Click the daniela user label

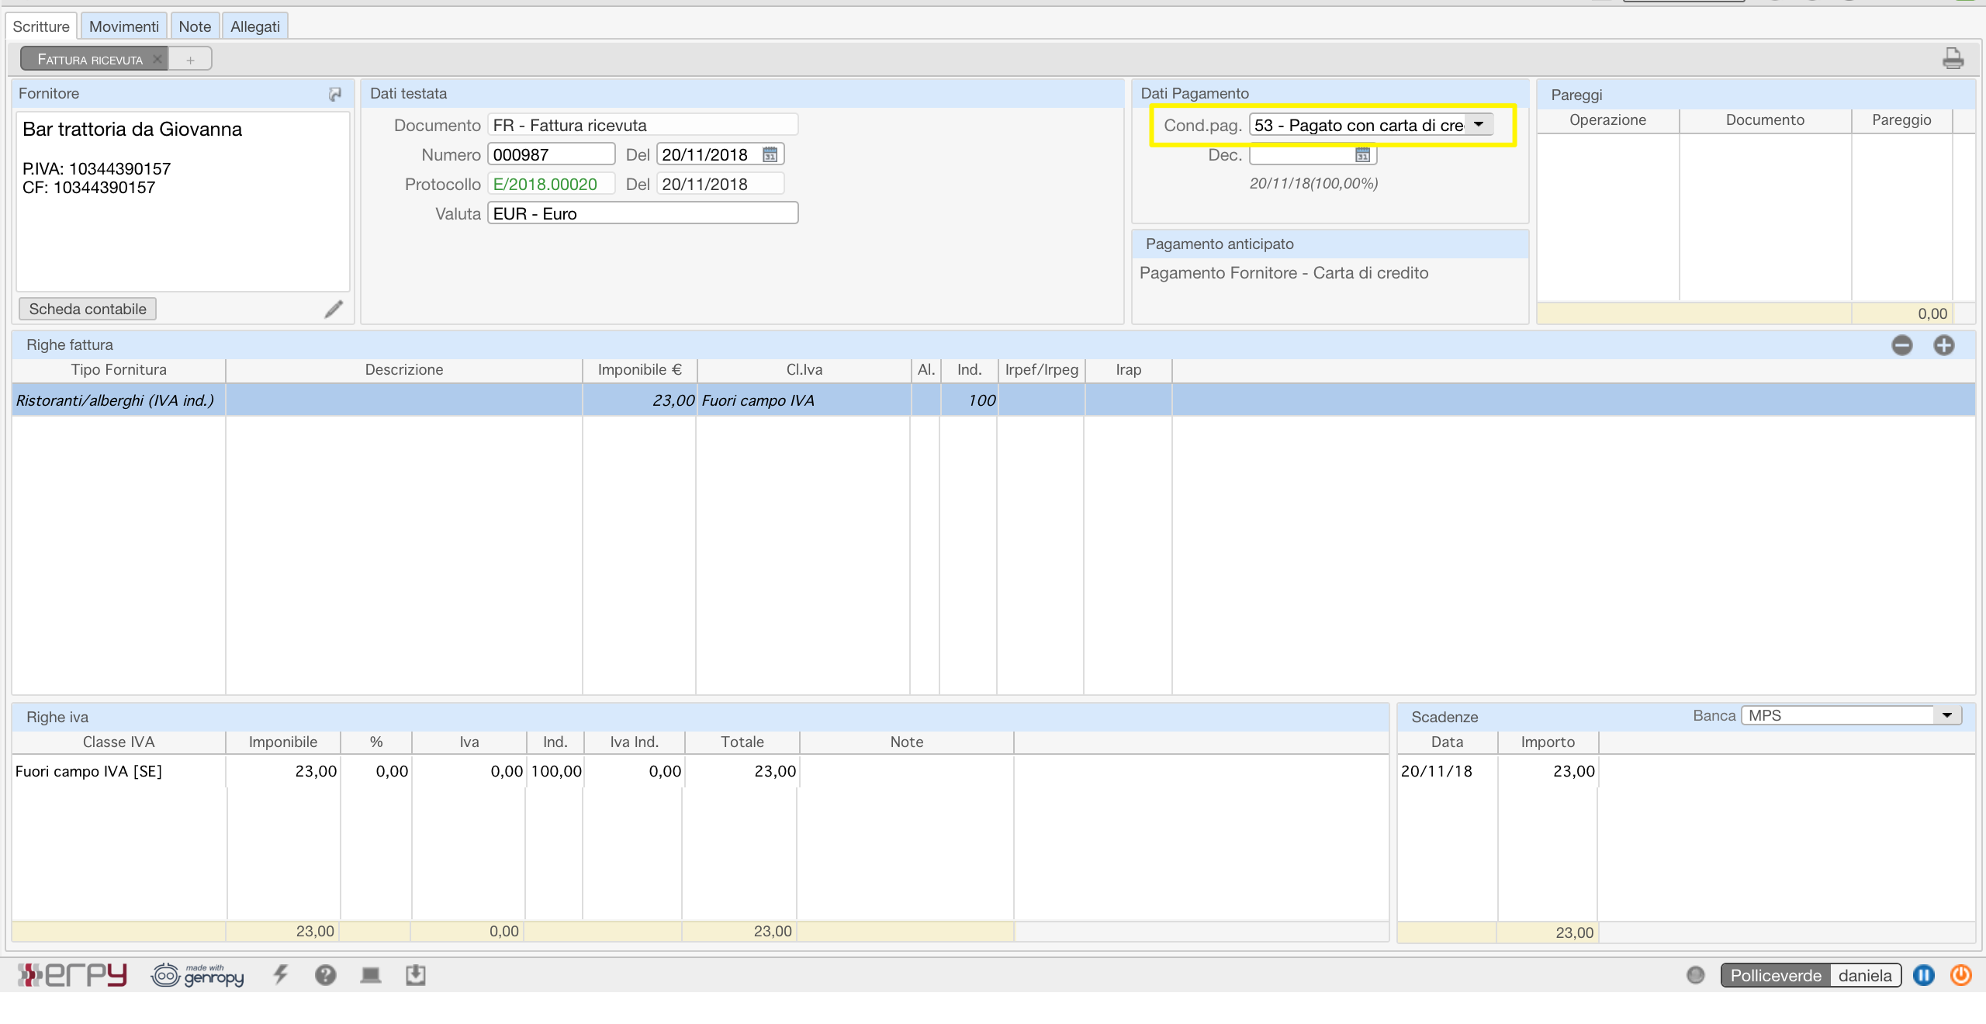tap(1865, 975)
